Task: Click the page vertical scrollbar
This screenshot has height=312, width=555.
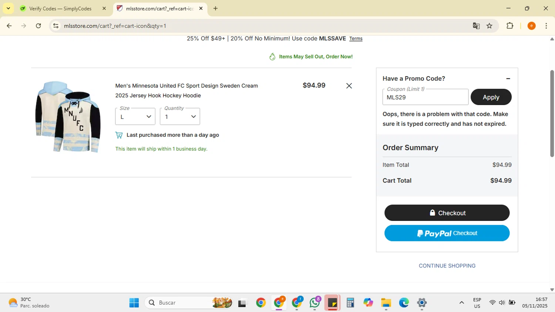Action: click(552, 113)
